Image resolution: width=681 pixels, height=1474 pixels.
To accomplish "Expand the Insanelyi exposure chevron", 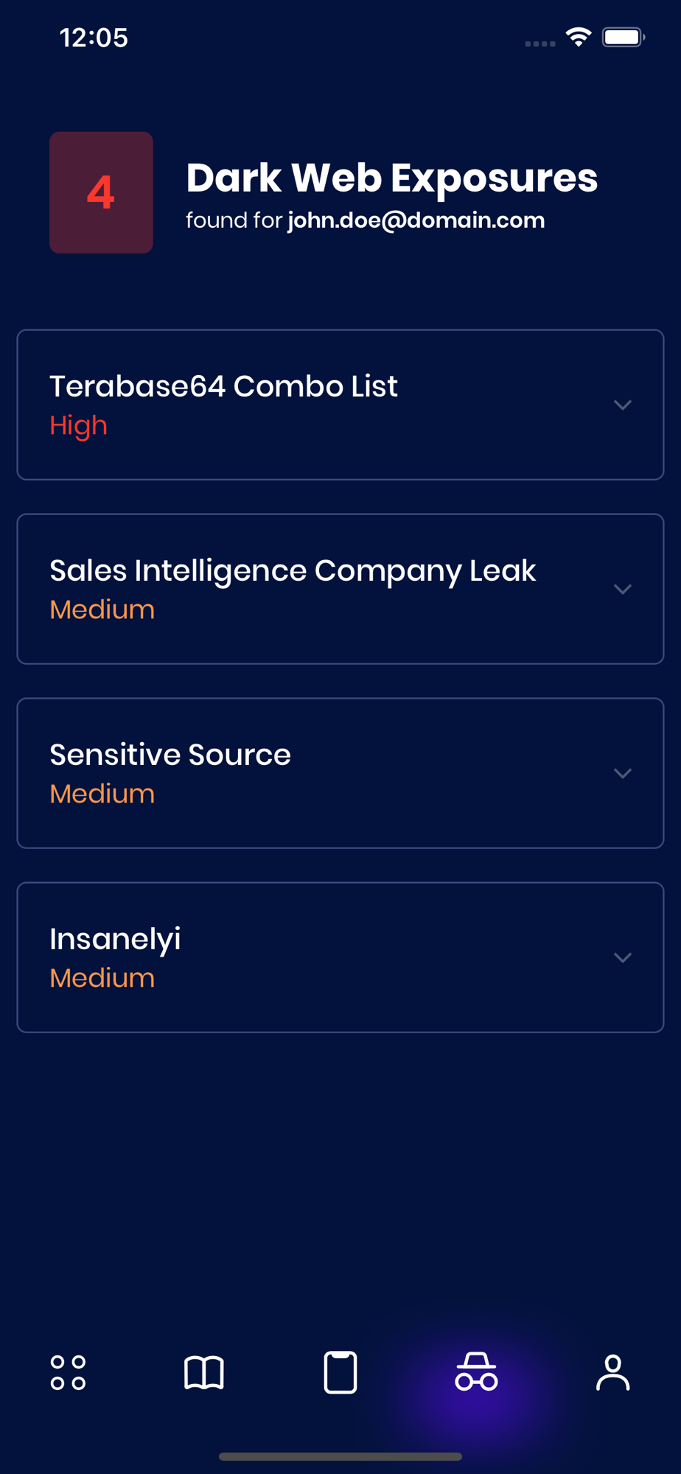I will 623,957.
